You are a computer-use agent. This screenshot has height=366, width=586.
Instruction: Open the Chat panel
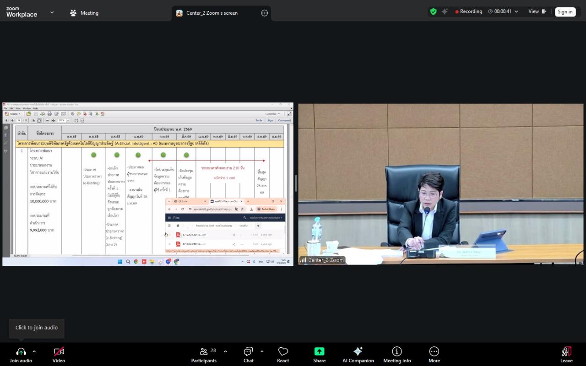[x=248, y=351]
